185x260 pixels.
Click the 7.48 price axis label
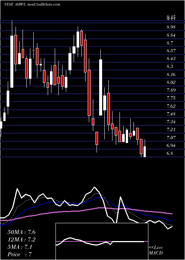tap(171, 114)
